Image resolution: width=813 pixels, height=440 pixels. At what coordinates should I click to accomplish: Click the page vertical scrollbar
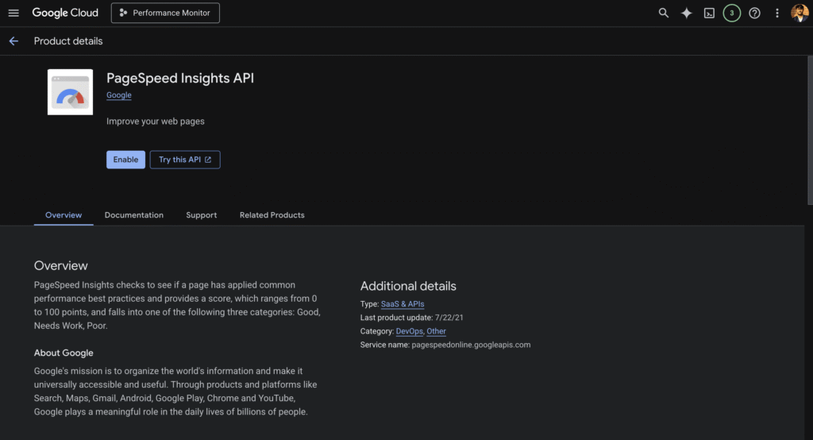pos(810,129)
